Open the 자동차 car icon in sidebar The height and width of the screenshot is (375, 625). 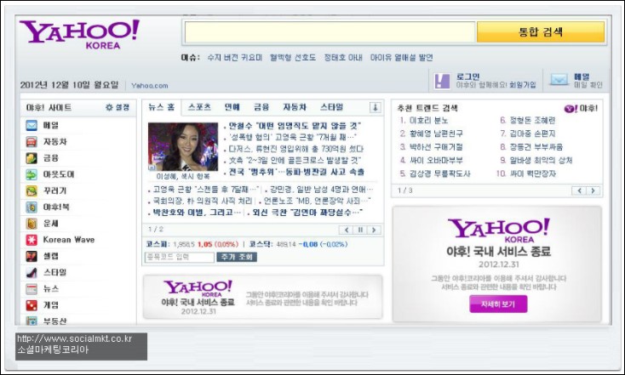tap(32, 142)
